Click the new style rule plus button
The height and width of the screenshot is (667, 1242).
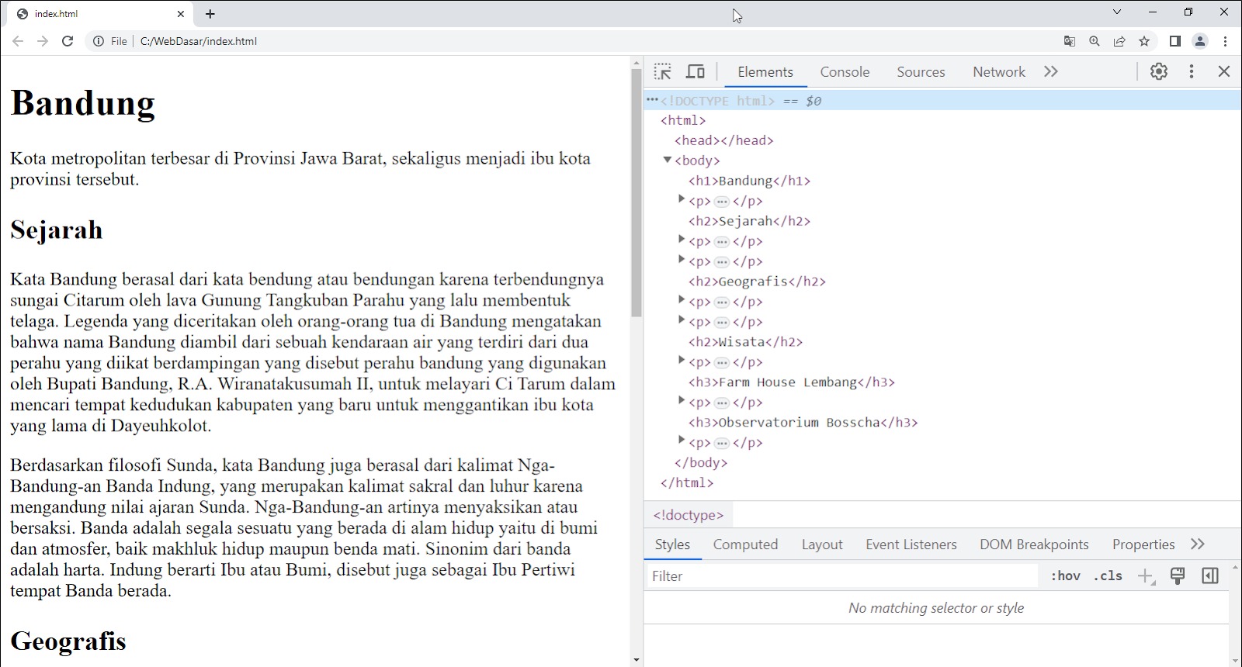(1145, 575)
